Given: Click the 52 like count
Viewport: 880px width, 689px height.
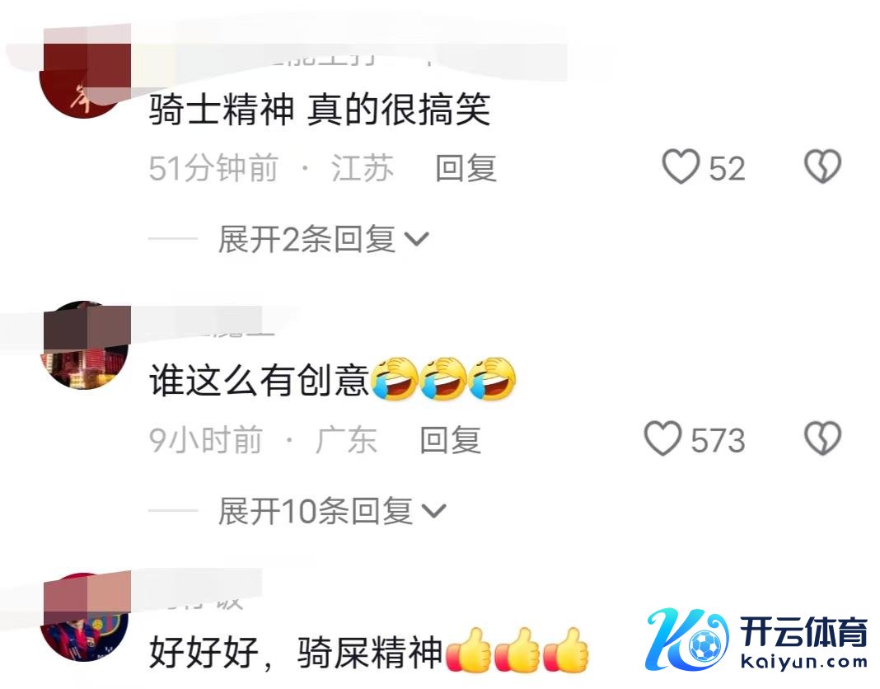Looking at the screenshot, I should 727,168.
